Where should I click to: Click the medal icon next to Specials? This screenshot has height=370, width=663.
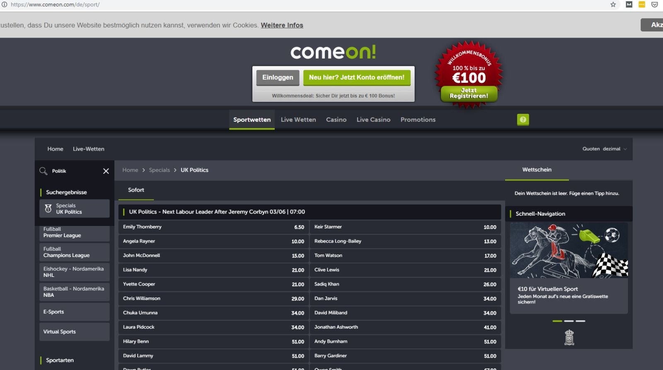click(x=48, y=209)
